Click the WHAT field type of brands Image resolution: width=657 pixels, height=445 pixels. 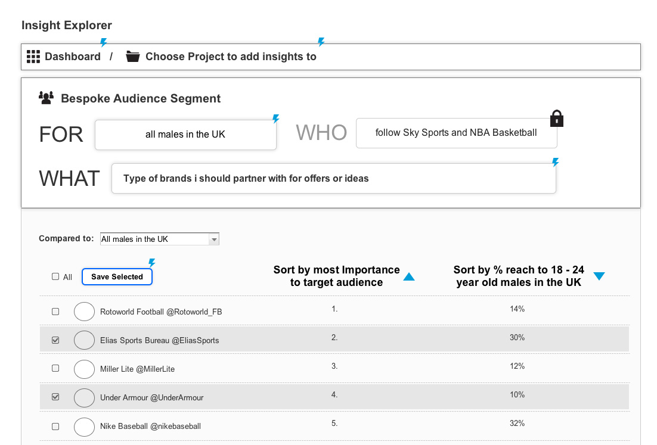click(x=333, y=178)
